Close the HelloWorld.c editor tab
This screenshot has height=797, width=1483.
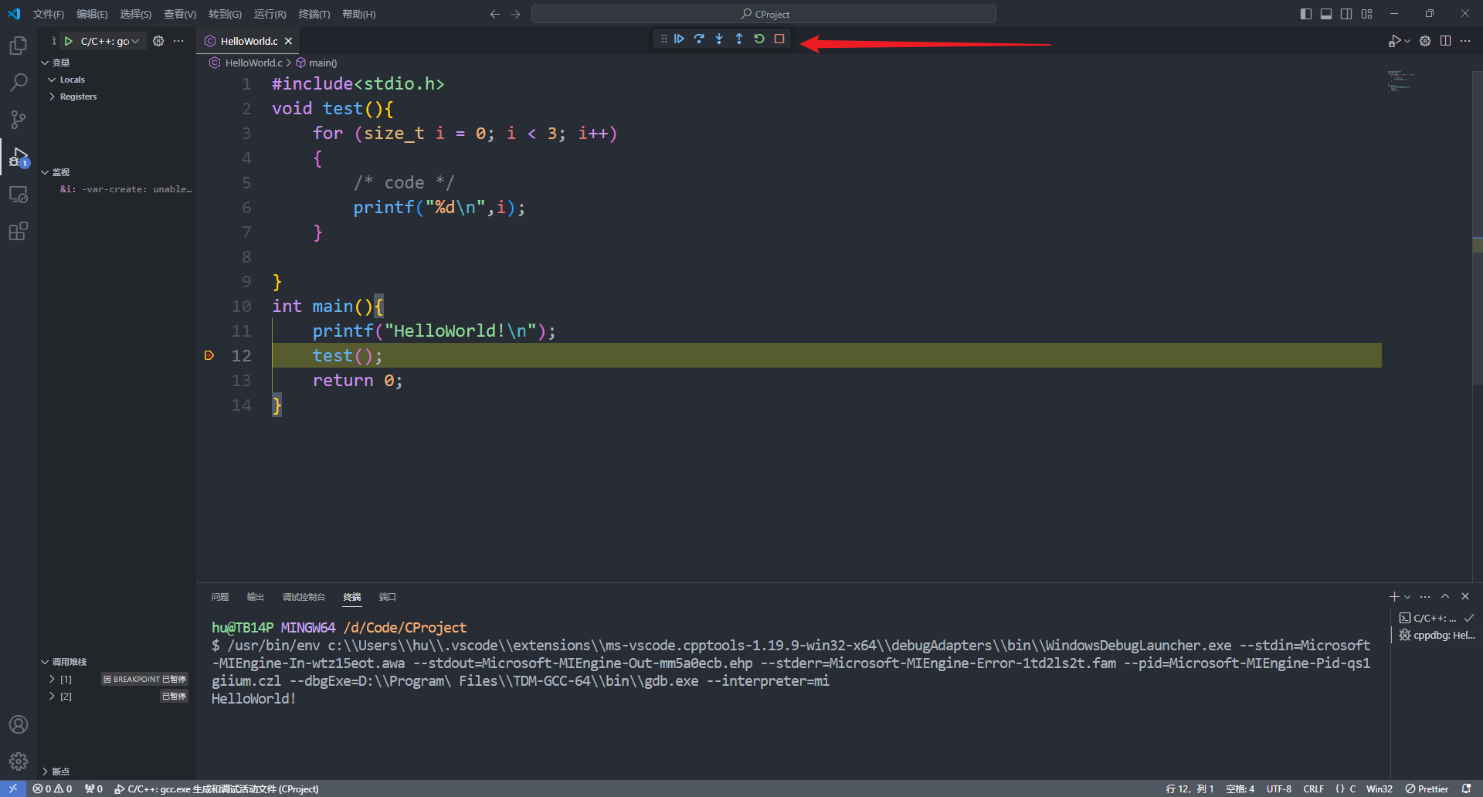pyautogui.click(x=288, y=41)
